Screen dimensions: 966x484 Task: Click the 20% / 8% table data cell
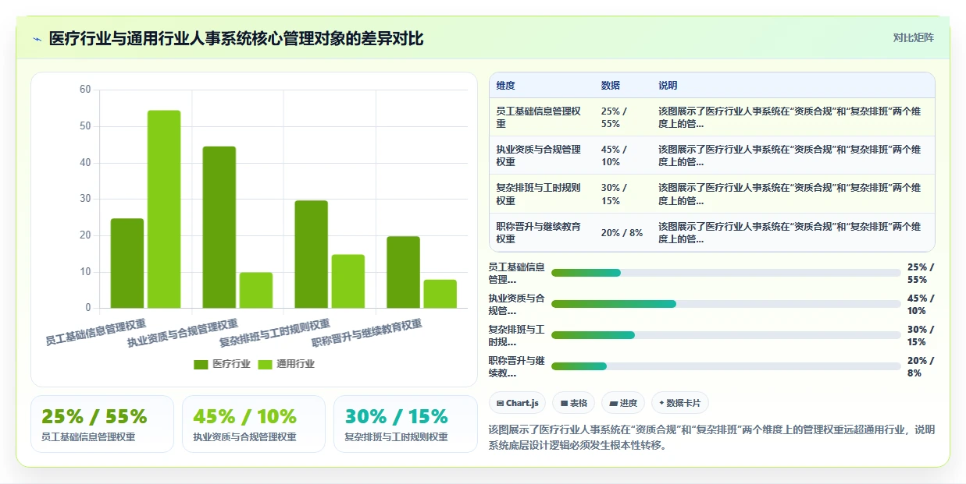[x=623, y=232]
